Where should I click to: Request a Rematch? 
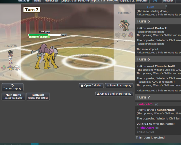coord(38,96)
